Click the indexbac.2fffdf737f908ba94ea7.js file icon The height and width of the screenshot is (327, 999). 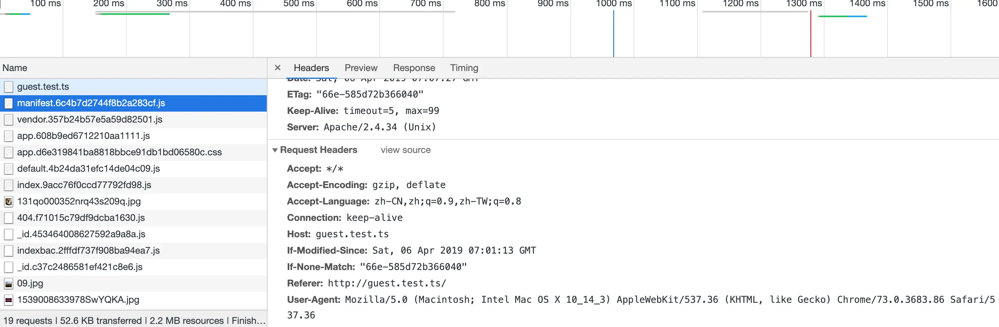click(8, 251)
